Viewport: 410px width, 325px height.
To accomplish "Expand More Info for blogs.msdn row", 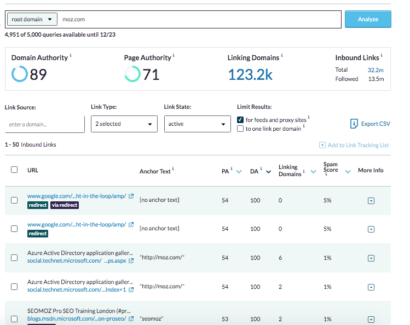I will coord(371,319).
